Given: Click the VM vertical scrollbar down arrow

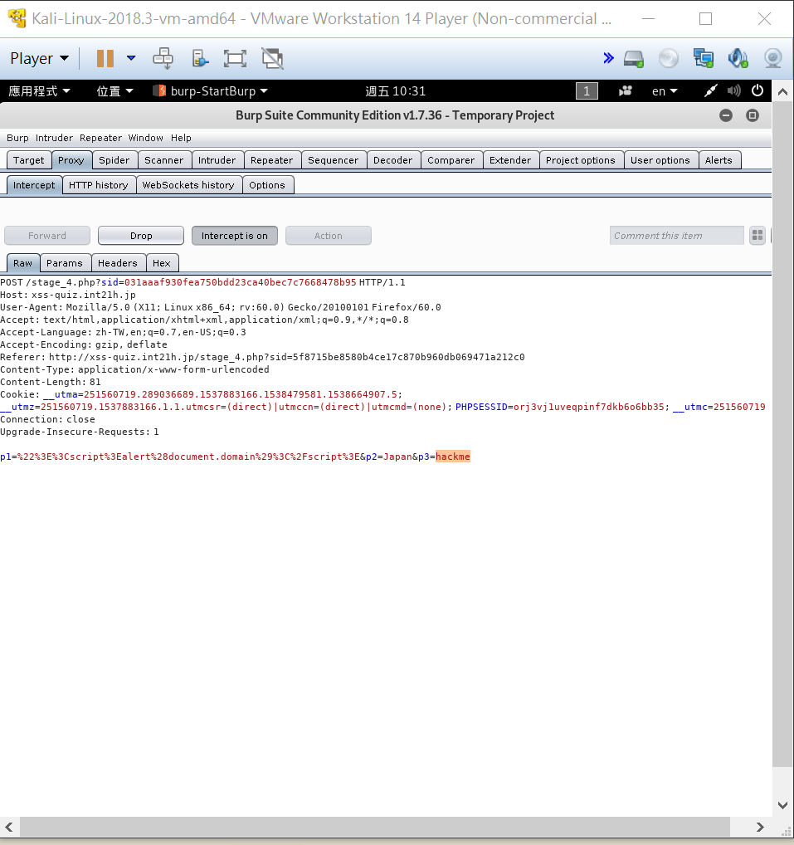Looking at the screenshot, I should click(782, 805).
